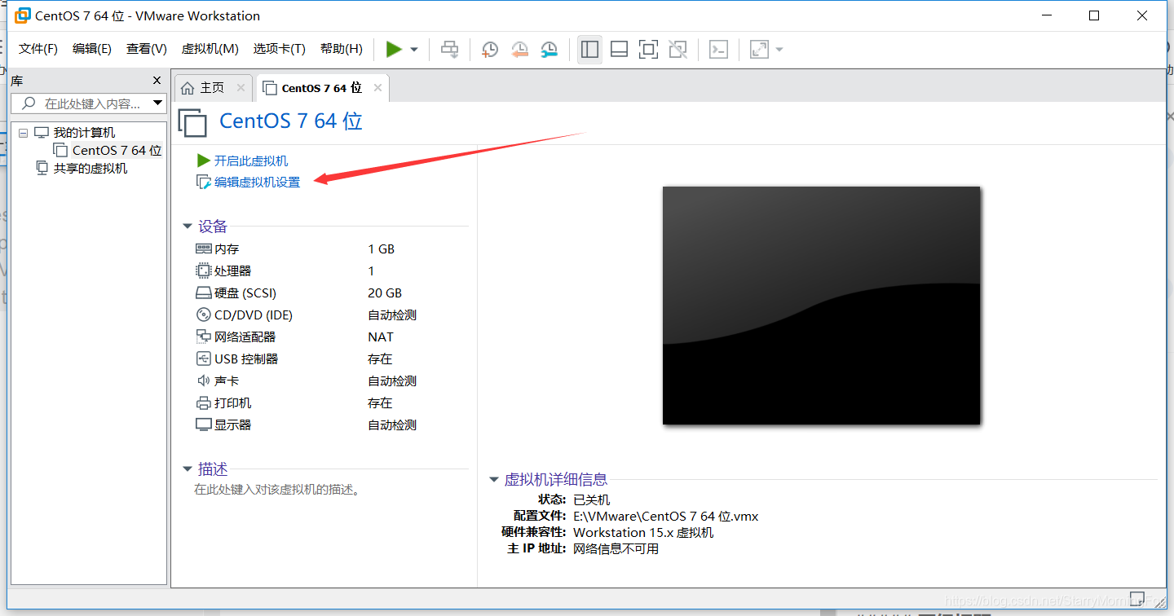
Task: Select 我的计算机 in the library tree
Action: point(84,133)
